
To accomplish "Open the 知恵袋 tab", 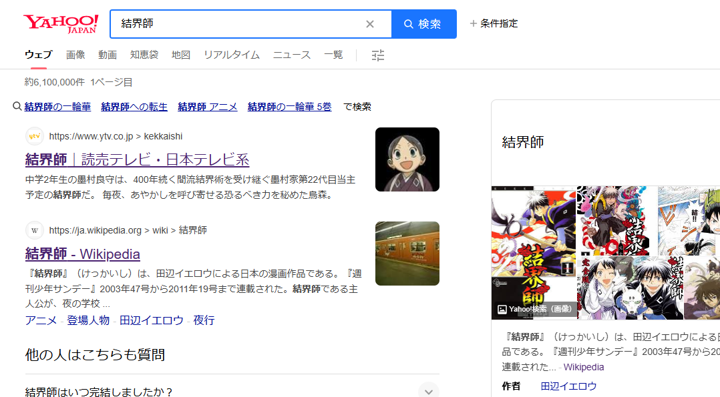I will [x=144, y=55].
